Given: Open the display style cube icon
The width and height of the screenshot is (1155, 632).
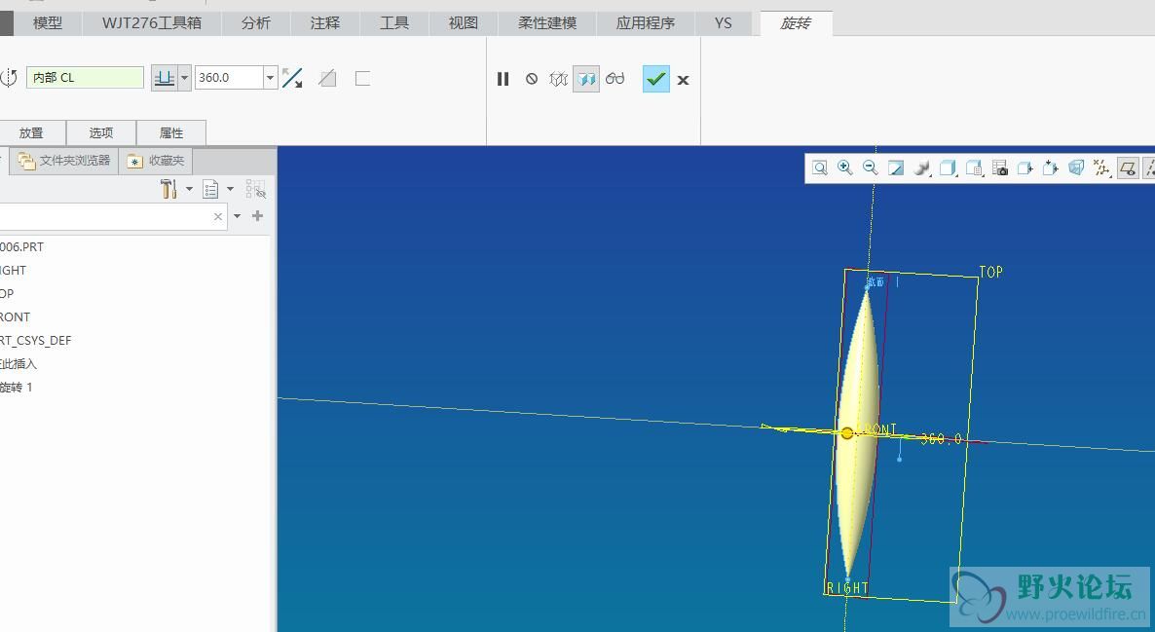Looking at the screenshot, I should coord(948,167).
